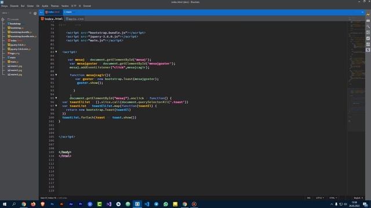
Task: Open Premiere Pro from the taskbar
Action: tap(81, 204)
